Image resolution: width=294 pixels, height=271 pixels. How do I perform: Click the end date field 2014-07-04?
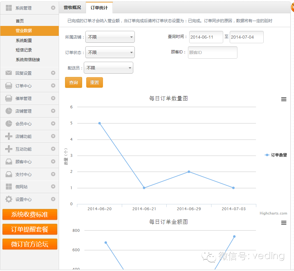[x=247, y=37]
